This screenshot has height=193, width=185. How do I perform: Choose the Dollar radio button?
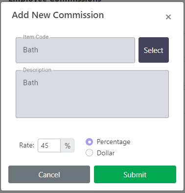89,153
